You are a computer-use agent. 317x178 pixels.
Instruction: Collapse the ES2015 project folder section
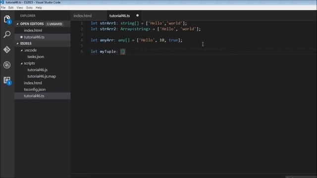pos(17,44)
